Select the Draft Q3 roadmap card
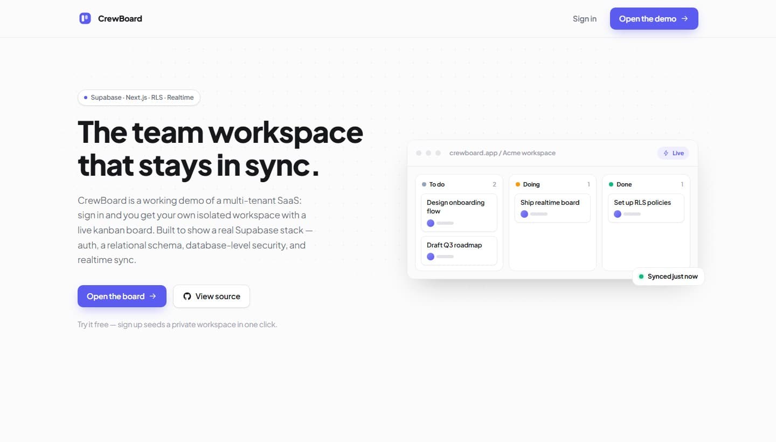Viewport: 776px width, 442px height. pos(459,251)
